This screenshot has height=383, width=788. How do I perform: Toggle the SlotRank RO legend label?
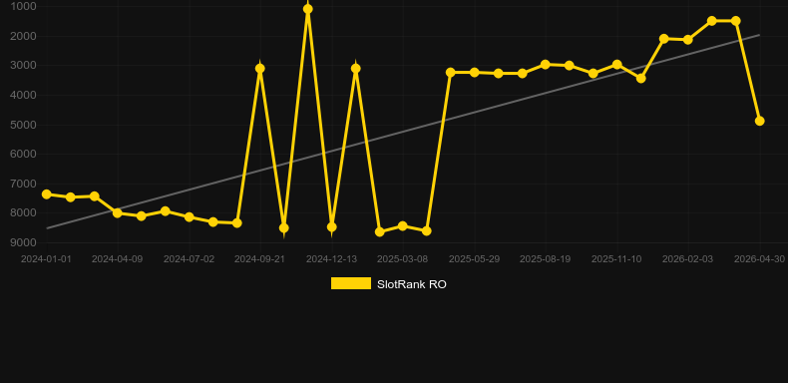(x=412, y=284)
